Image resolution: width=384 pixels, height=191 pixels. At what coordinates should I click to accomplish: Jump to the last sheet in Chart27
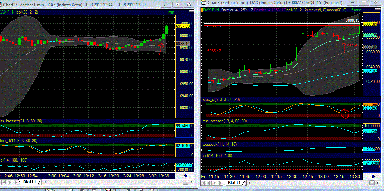tap(16, 182)
